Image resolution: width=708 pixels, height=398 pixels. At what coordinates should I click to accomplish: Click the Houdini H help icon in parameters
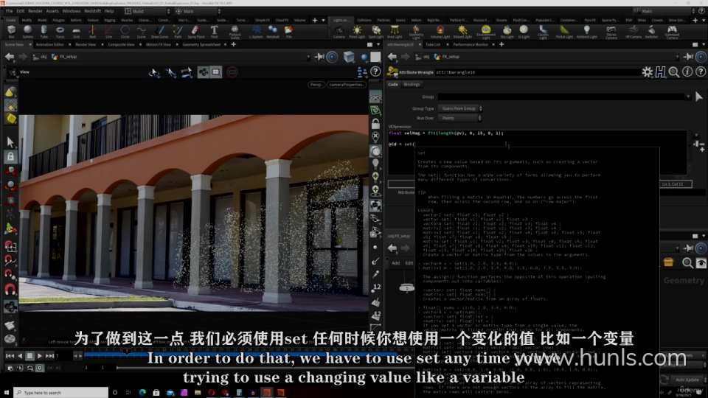661,72
